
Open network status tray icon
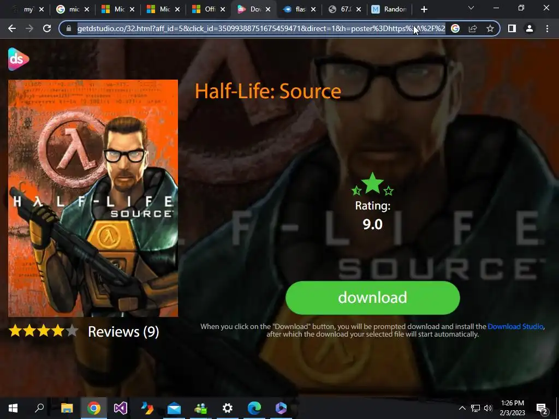[x=475, y=408]
